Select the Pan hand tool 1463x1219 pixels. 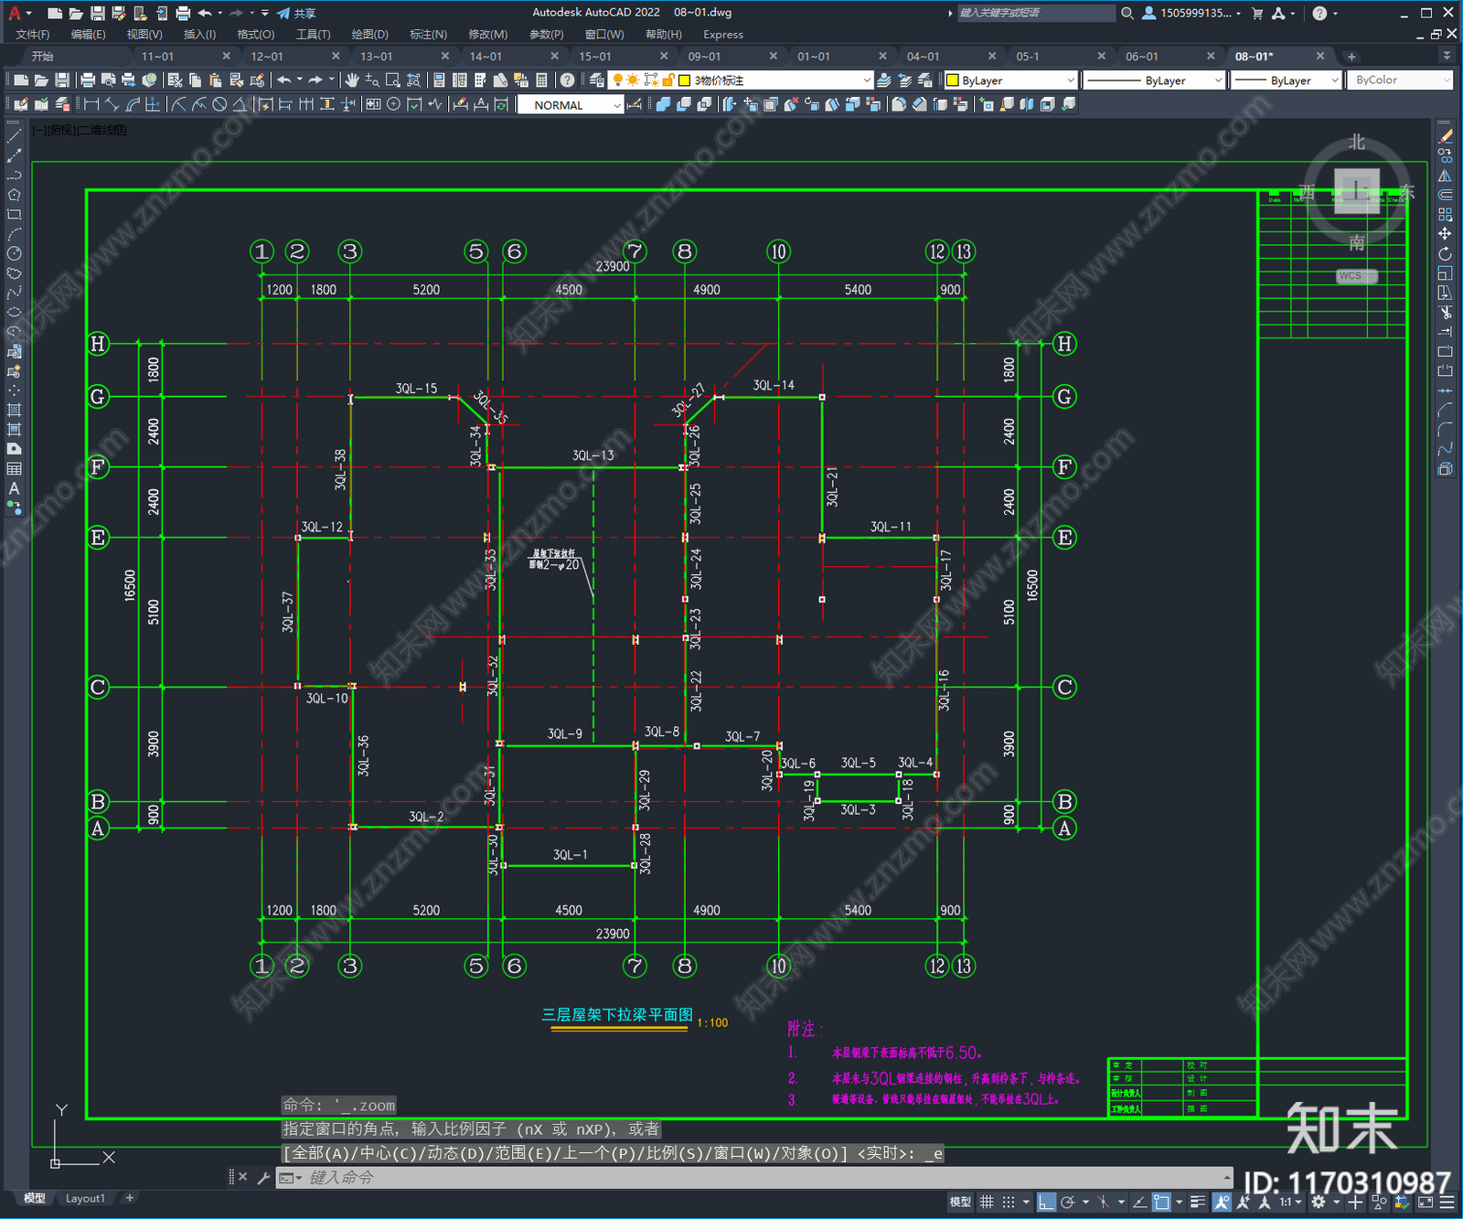(x=352, y=80)
